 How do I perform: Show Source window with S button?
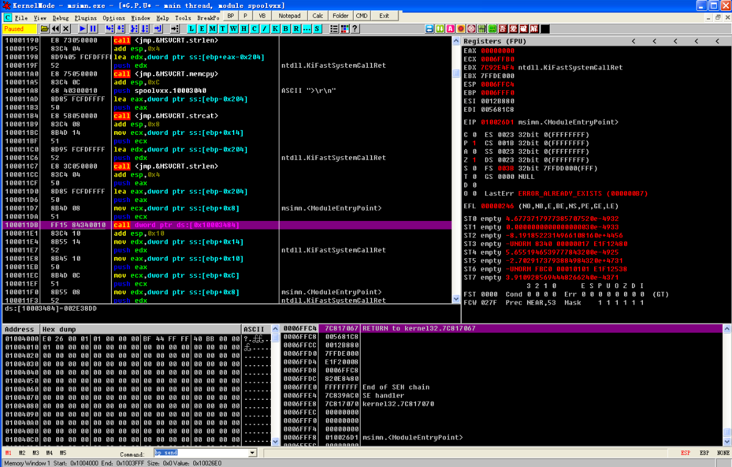click(x=317, y=29)
